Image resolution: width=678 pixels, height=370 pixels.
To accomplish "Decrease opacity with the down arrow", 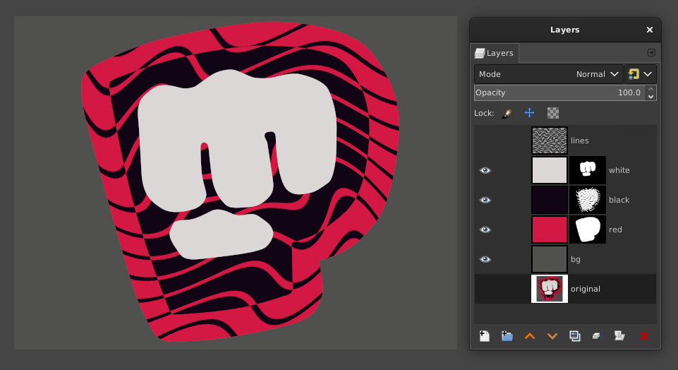I will [650, 97].
